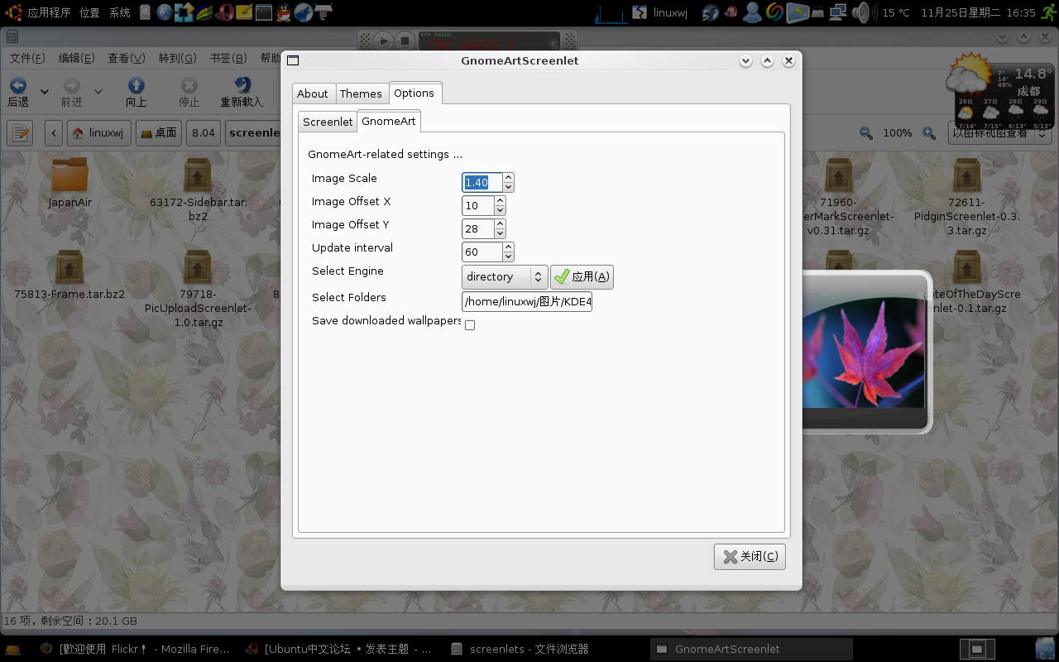Select the 75813-Frame.tar.bz2 archive
The height and width of the screenshot is (662, 1059).
69,267
